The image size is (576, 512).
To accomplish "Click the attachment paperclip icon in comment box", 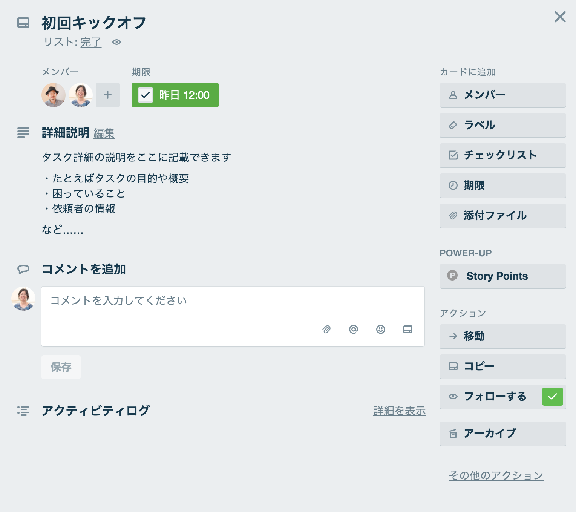I will click(x=326, y=330).
